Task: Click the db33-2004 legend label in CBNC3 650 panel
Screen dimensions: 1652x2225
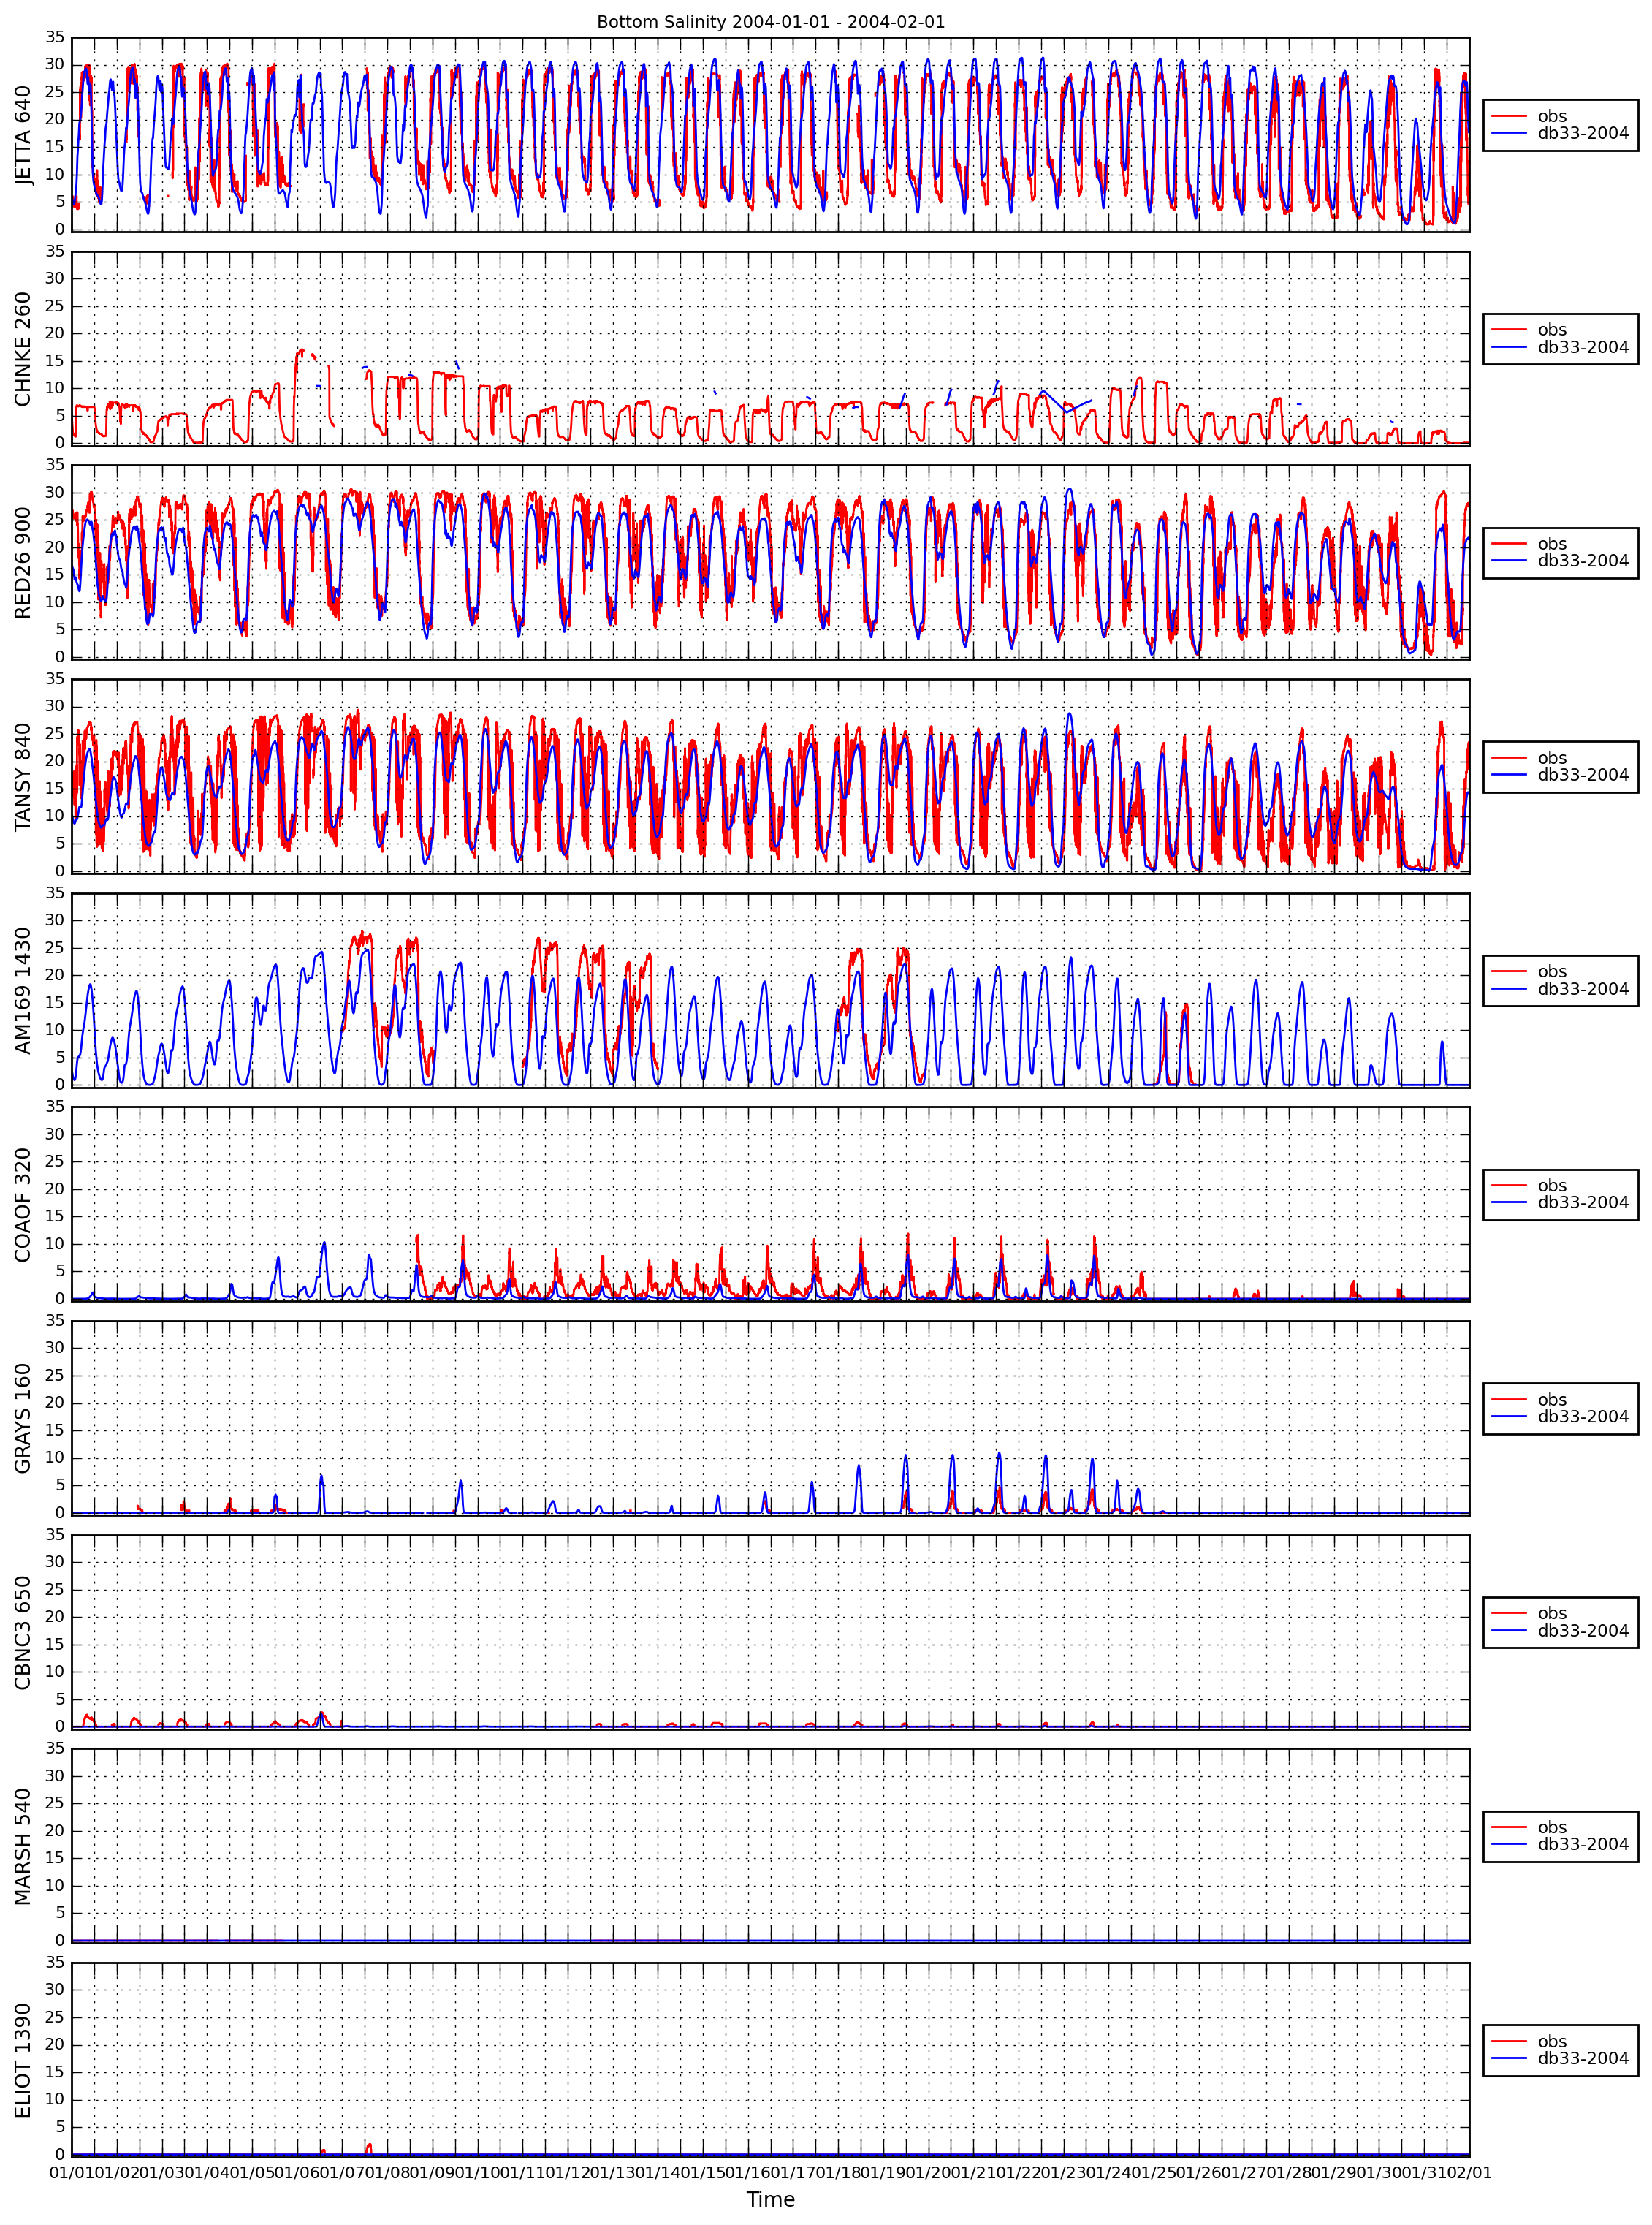Action: coord(1583,1631)
